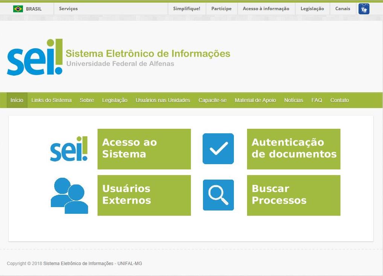Click the BRASIL government link
The width and height of the screenshot is (383, 276).
[34, 9]
